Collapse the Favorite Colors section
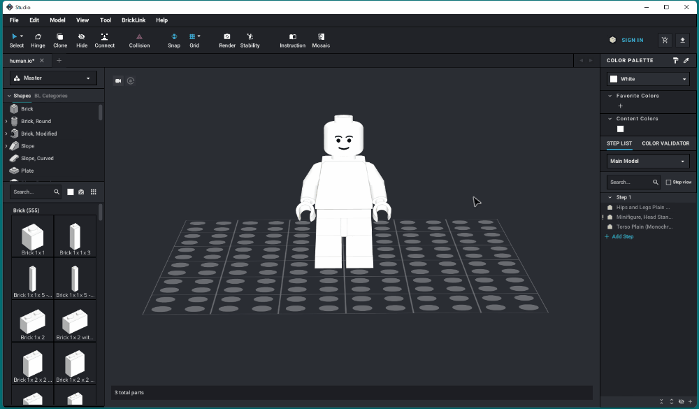 click(610, 96)
